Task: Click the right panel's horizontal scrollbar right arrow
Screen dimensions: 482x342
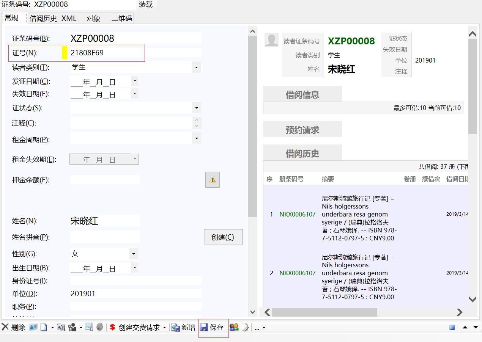Action: 460,312
